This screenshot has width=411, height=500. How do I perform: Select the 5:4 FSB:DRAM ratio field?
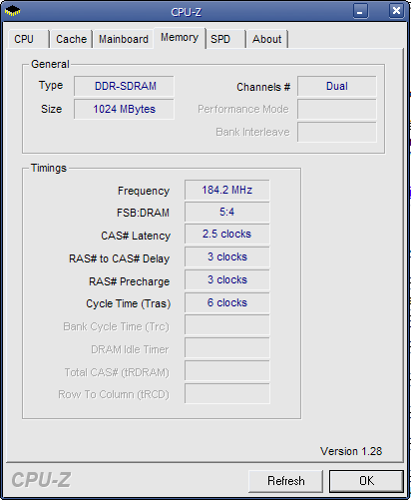[227, 213]
